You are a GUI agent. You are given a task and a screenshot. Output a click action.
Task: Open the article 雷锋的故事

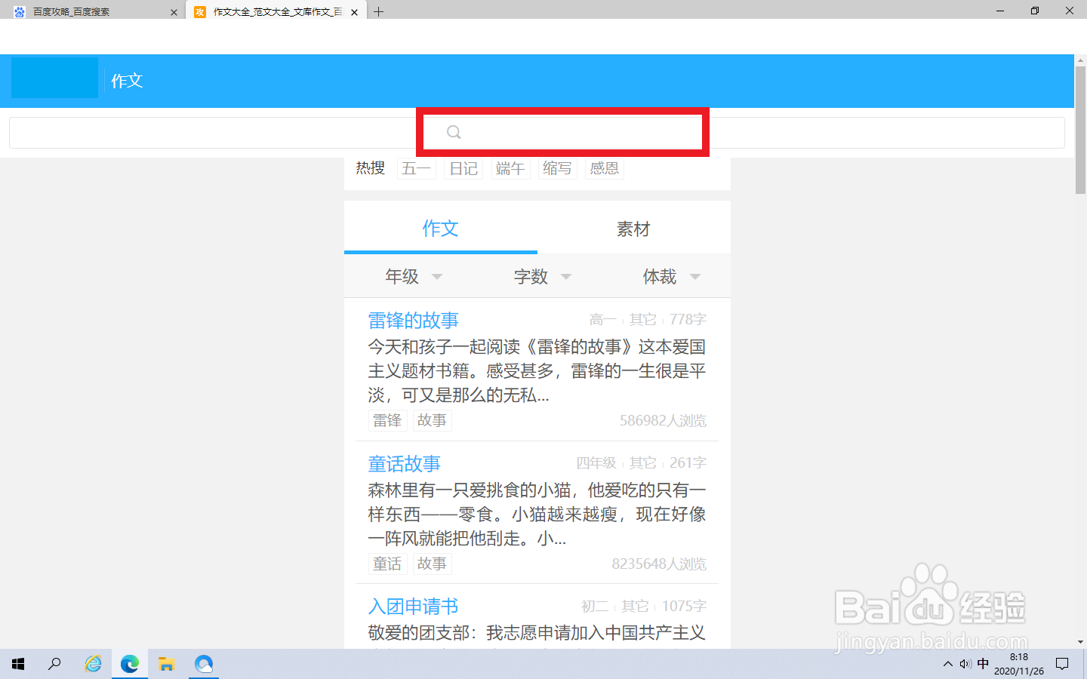413,321
